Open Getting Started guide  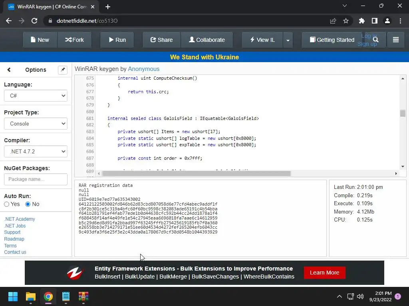coord(332,40)
